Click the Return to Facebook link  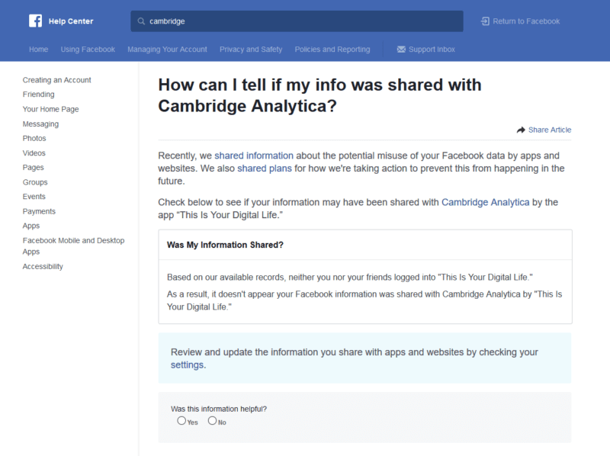click(x=526, y=21)
